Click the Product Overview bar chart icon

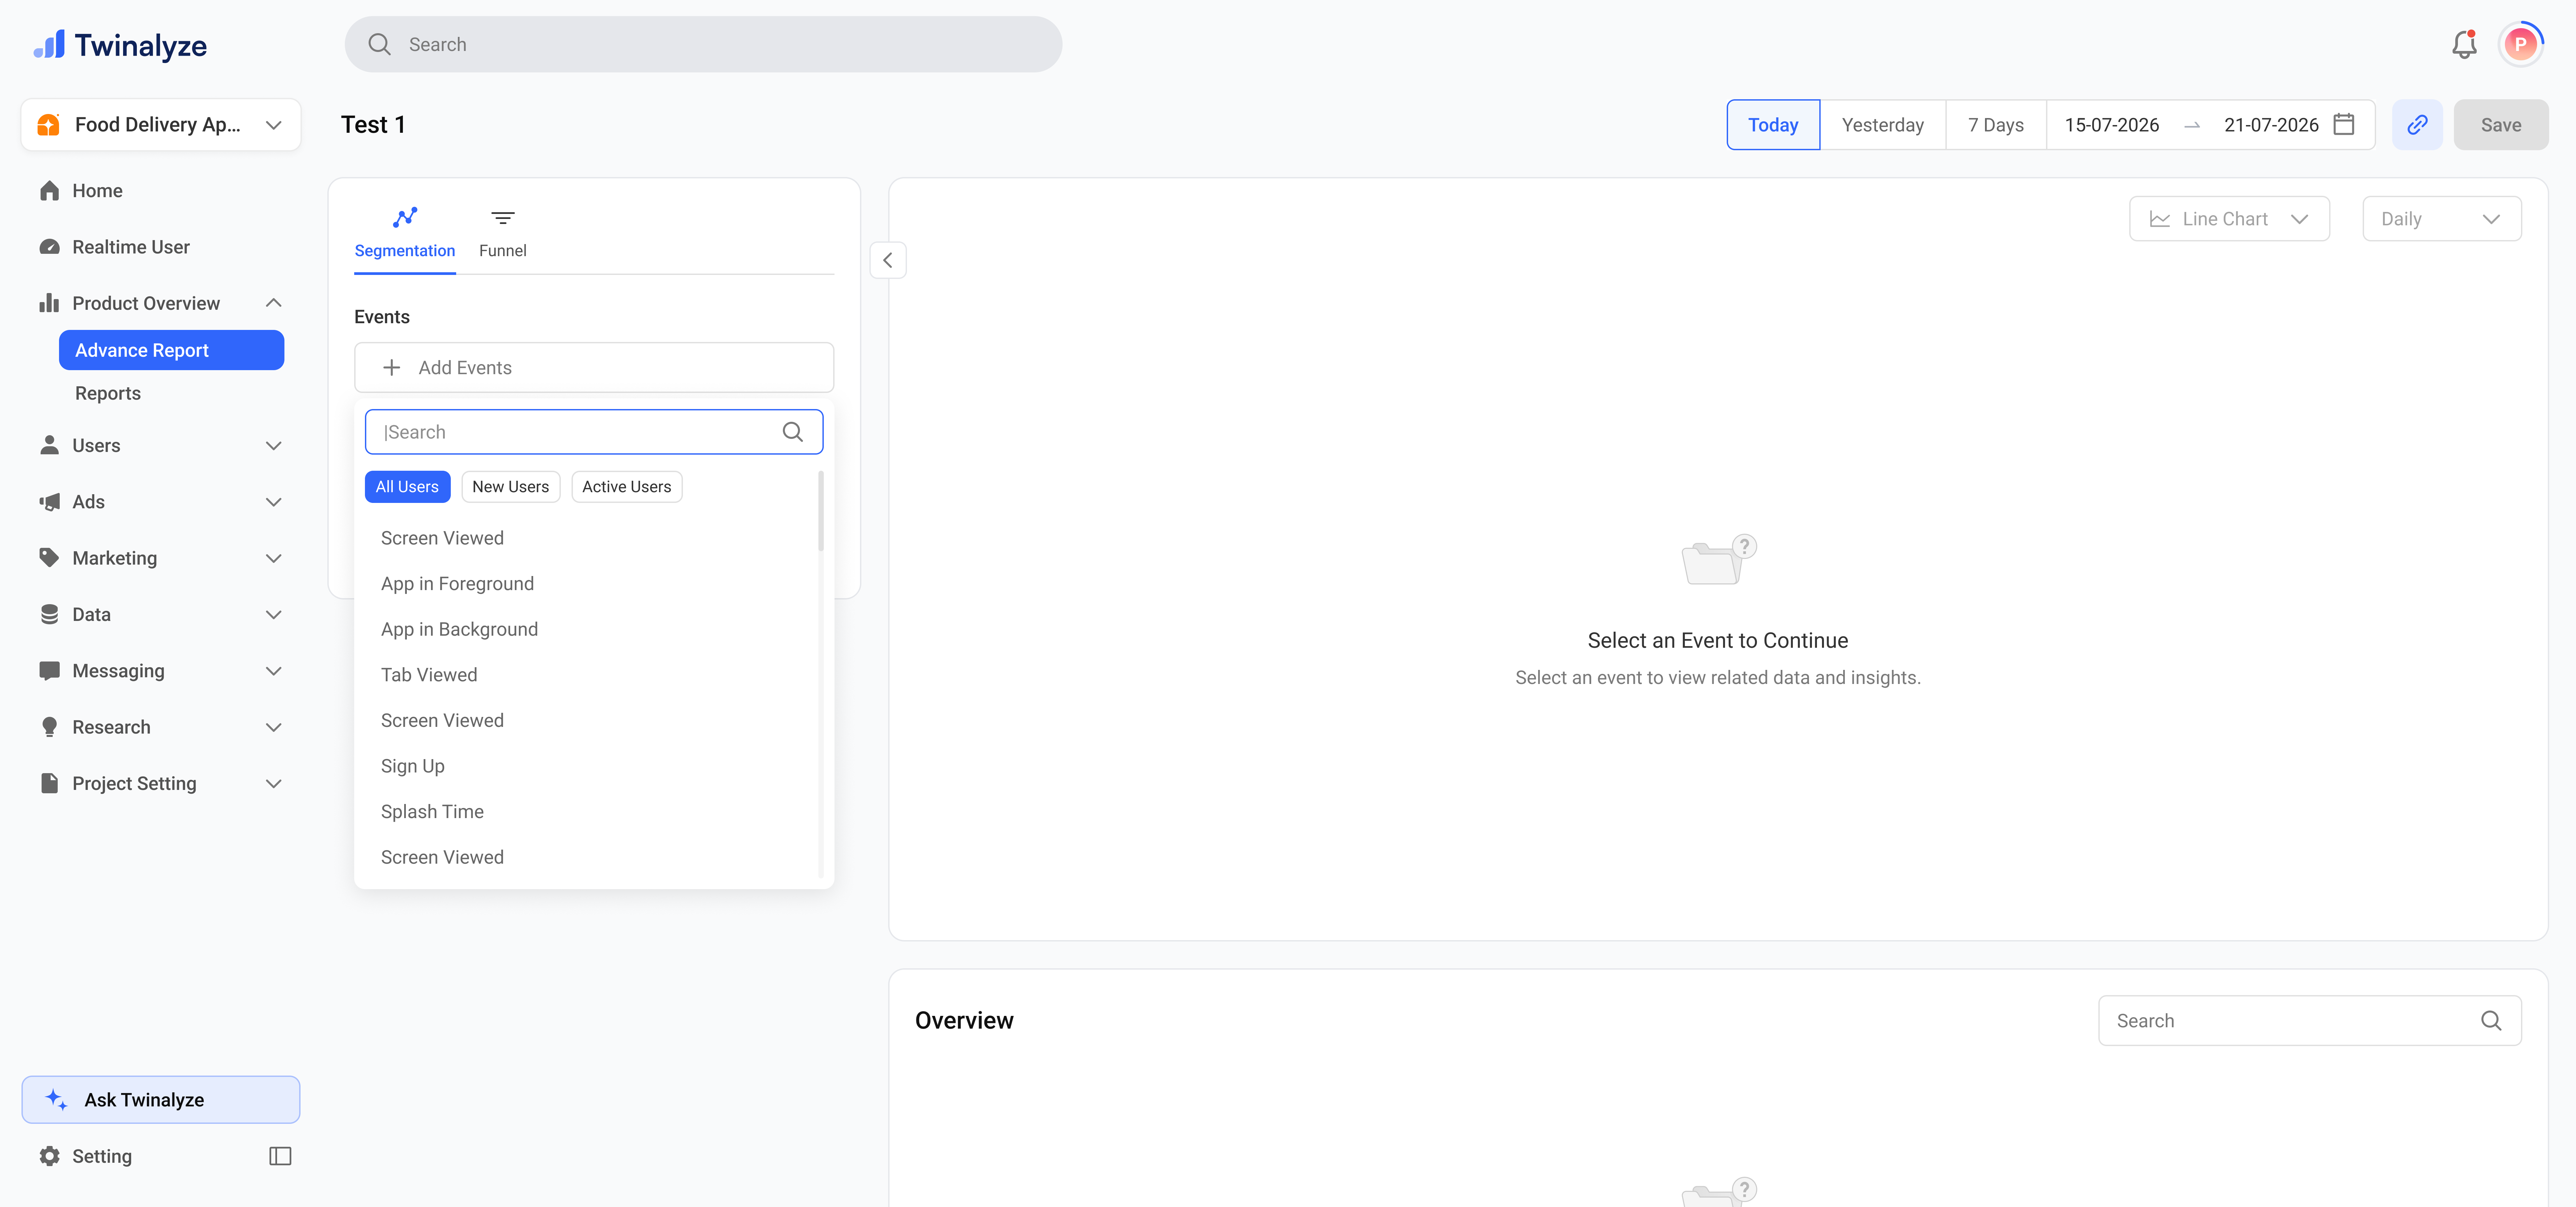pyautogui.click(x=49, y=303)
